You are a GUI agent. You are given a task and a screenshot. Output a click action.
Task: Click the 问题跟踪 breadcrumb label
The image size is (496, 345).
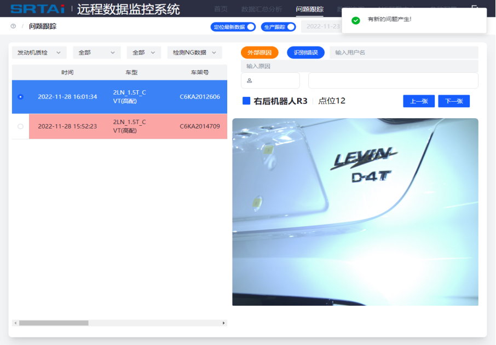click(43, 26)
